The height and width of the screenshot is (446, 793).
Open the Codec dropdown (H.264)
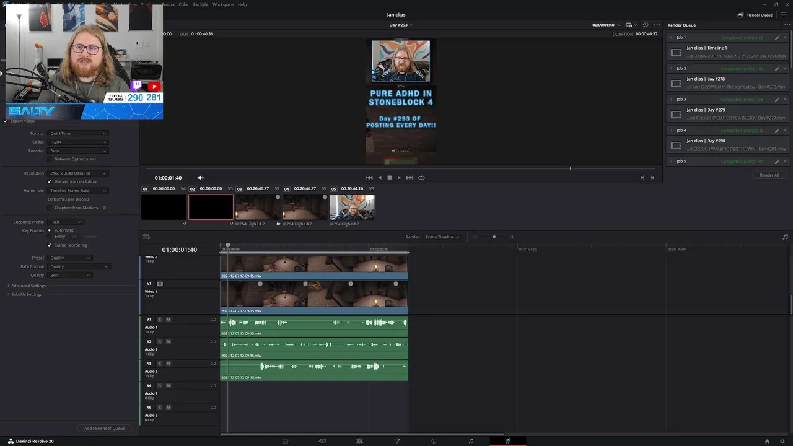(77, 142)
